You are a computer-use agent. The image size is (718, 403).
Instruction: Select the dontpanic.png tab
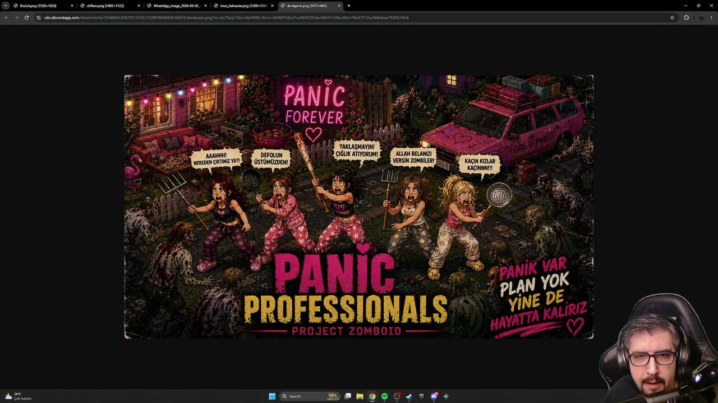pyautogui.click(x=310, y=6)
